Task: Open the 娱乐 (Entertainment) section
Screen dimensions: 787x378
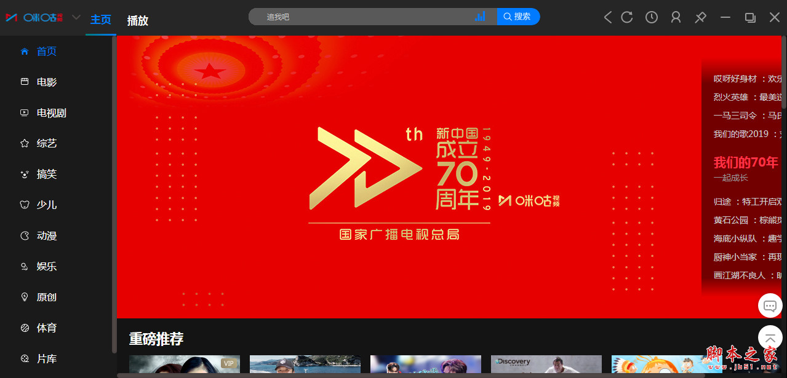Action: [x=46, y=266]
